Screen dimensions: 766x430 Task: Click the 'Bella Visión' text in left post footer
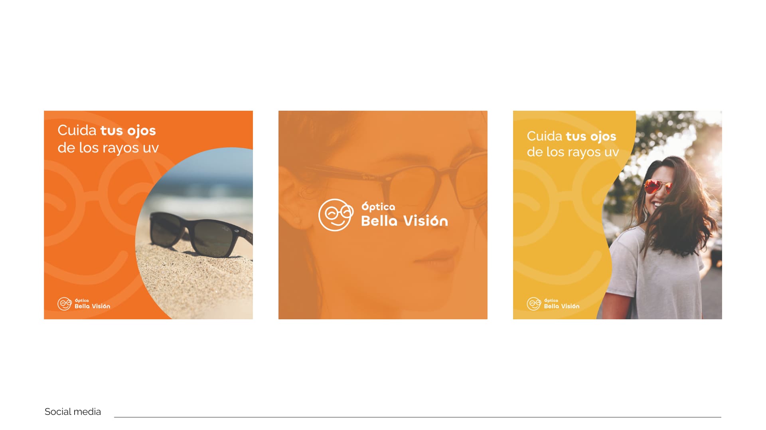[x=92, y=306]
